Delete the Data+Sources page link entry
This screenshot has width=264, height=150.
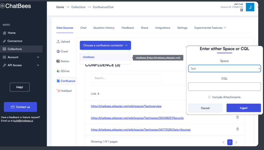[x=237, y=129]
